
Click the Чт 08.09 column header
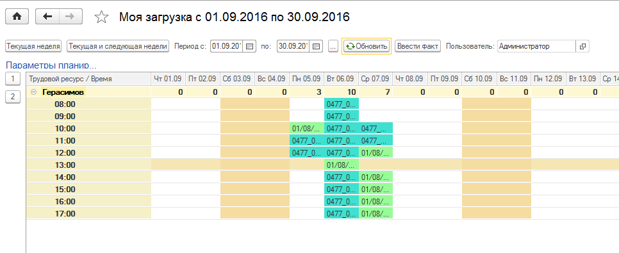pyautogui.click(x=410, y=79)
